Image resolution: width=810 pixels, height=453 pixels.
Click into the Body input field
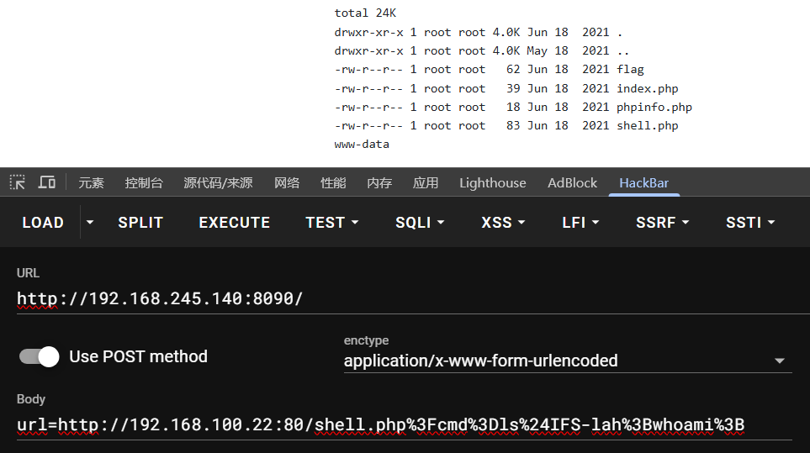(404, 424)
